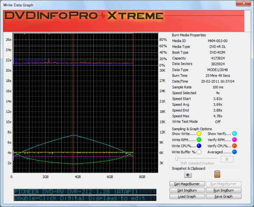Click the Load Graph button
The height and width of the screenshot is (207, 254).
187,197
